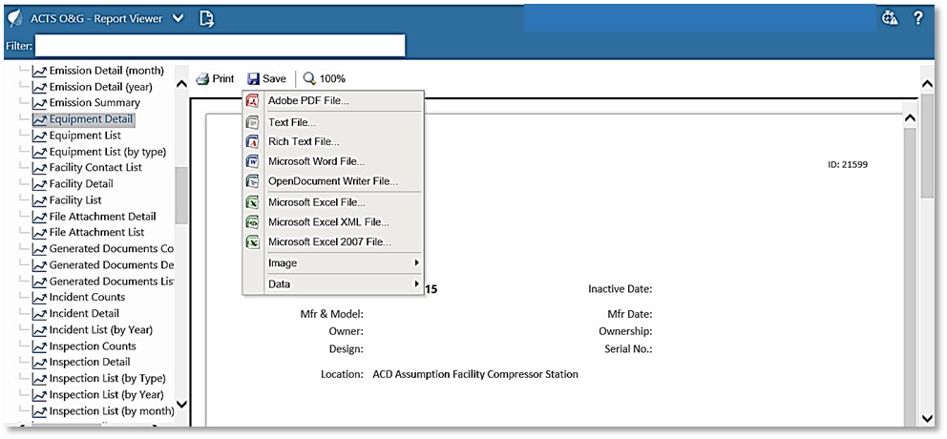Click the Excel 2007 File icon

(x=252, y=242)
